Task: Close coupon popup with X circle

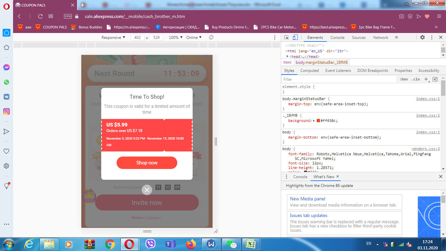Action: tap(147, 190)
